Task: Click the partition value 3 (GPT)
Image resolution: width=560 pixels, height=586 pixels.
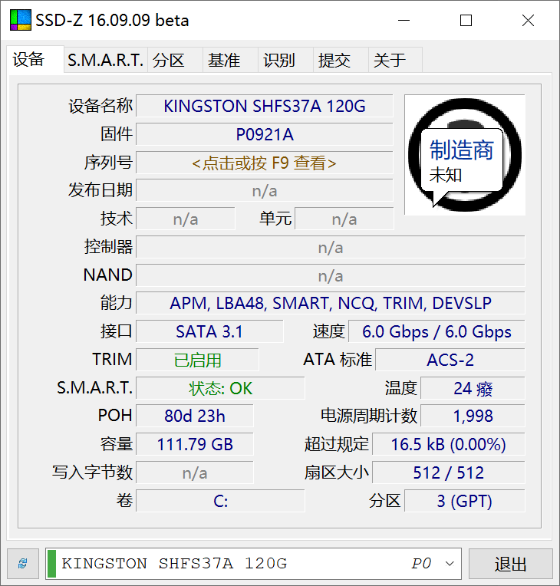Action: 465,501
